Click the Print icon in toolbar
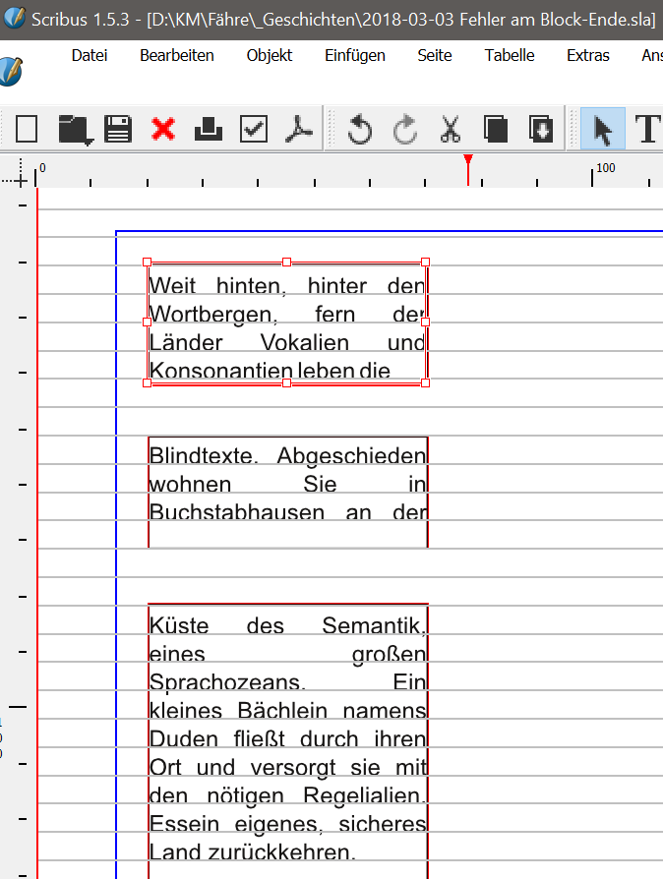Screen dimensions: 663x879 (209, 129)
